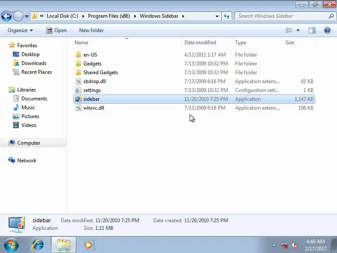Click Open in the toolbar

(x=56, y=30)
